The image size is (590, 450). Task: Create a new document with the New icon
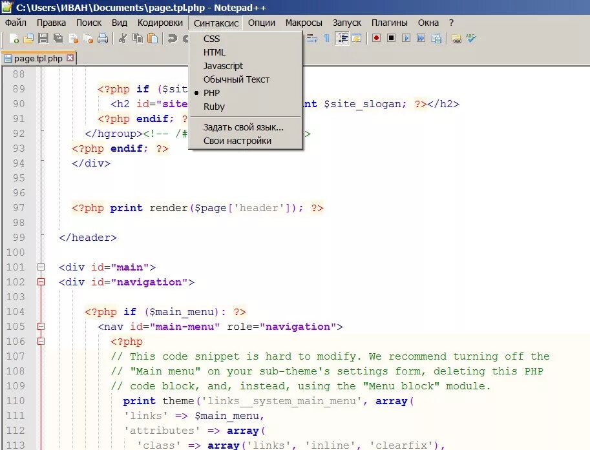pos(14,38)
